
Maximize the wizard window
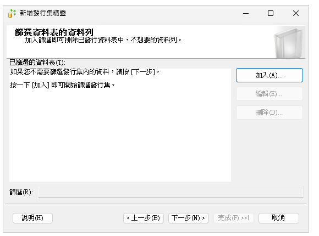pyautogui.click(x=271, y=13)
